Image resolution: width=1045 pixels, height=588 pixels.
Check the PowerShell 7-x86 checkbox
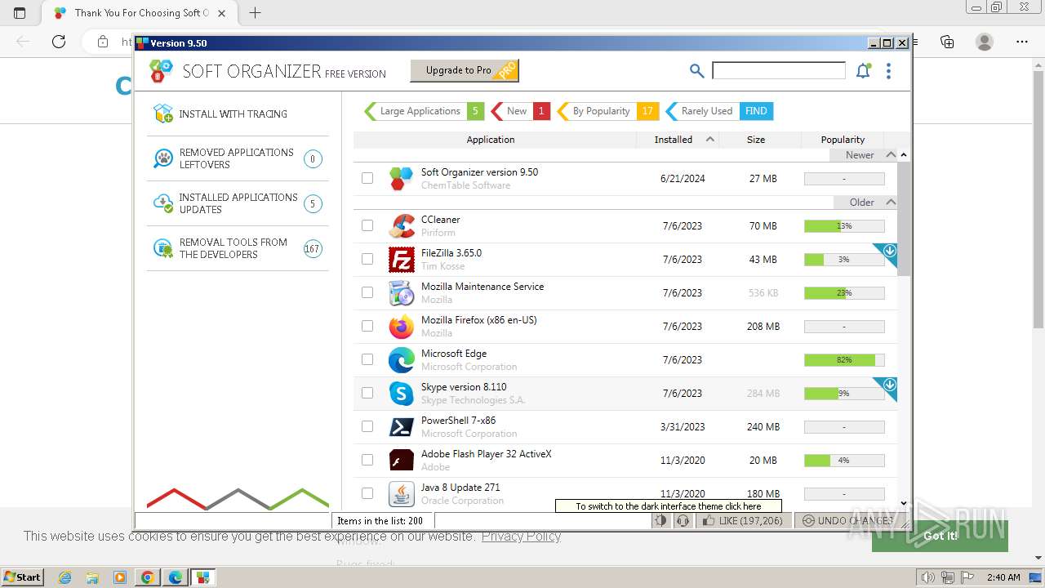367,426
